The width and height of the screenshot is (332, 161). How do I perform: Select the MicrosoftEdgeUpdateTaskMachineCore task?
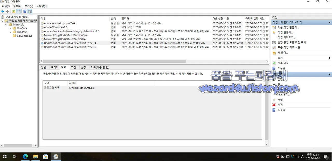pos(154,35)
